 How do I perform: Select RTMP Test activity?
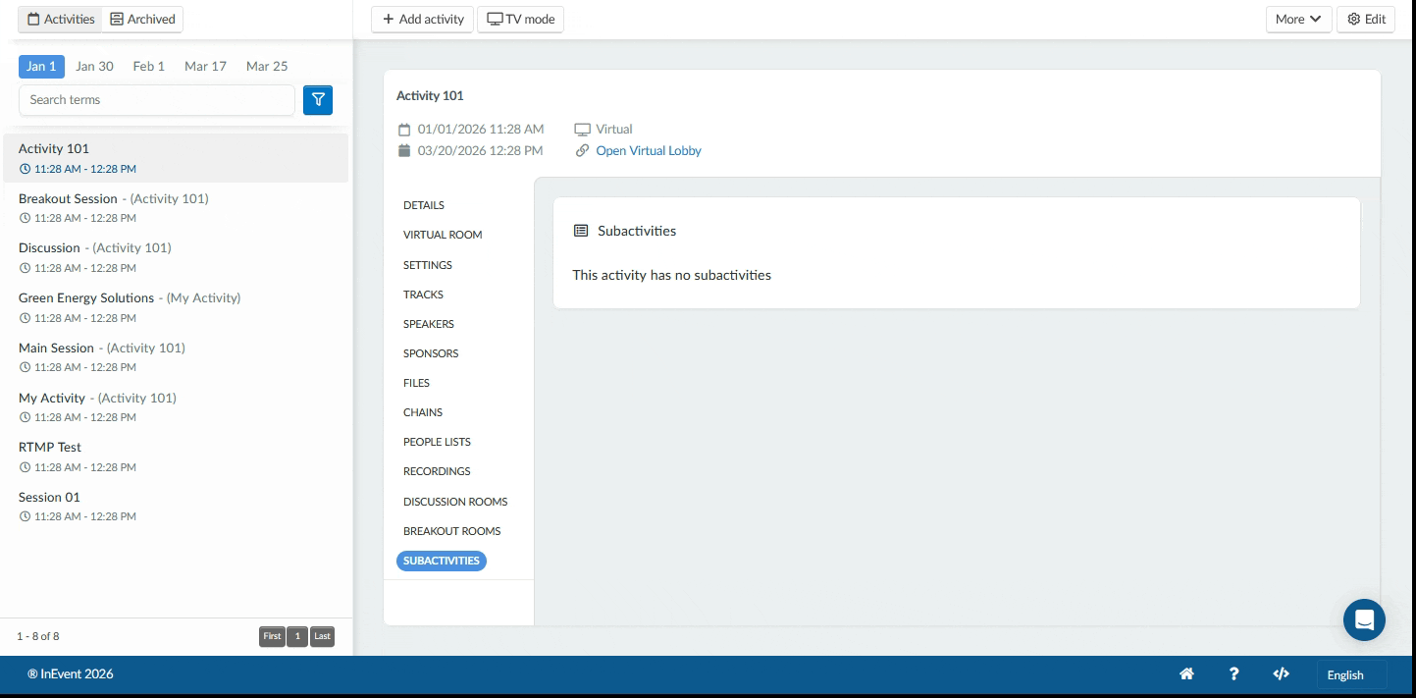[x=176, y=456]
